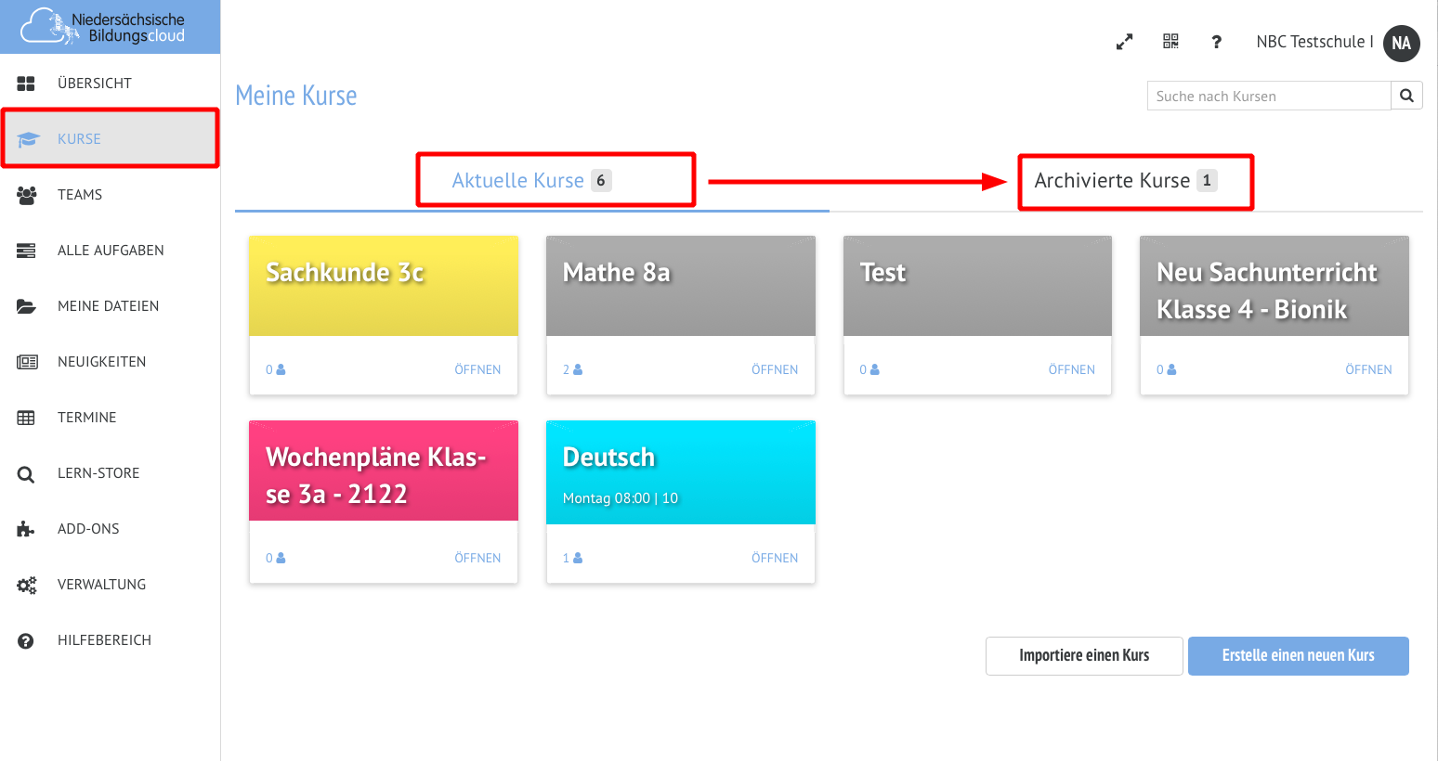This screenshot has width=1438, height=761.
Task: Go to Teams in the sidebar
Action: click(x=80, y=195)
